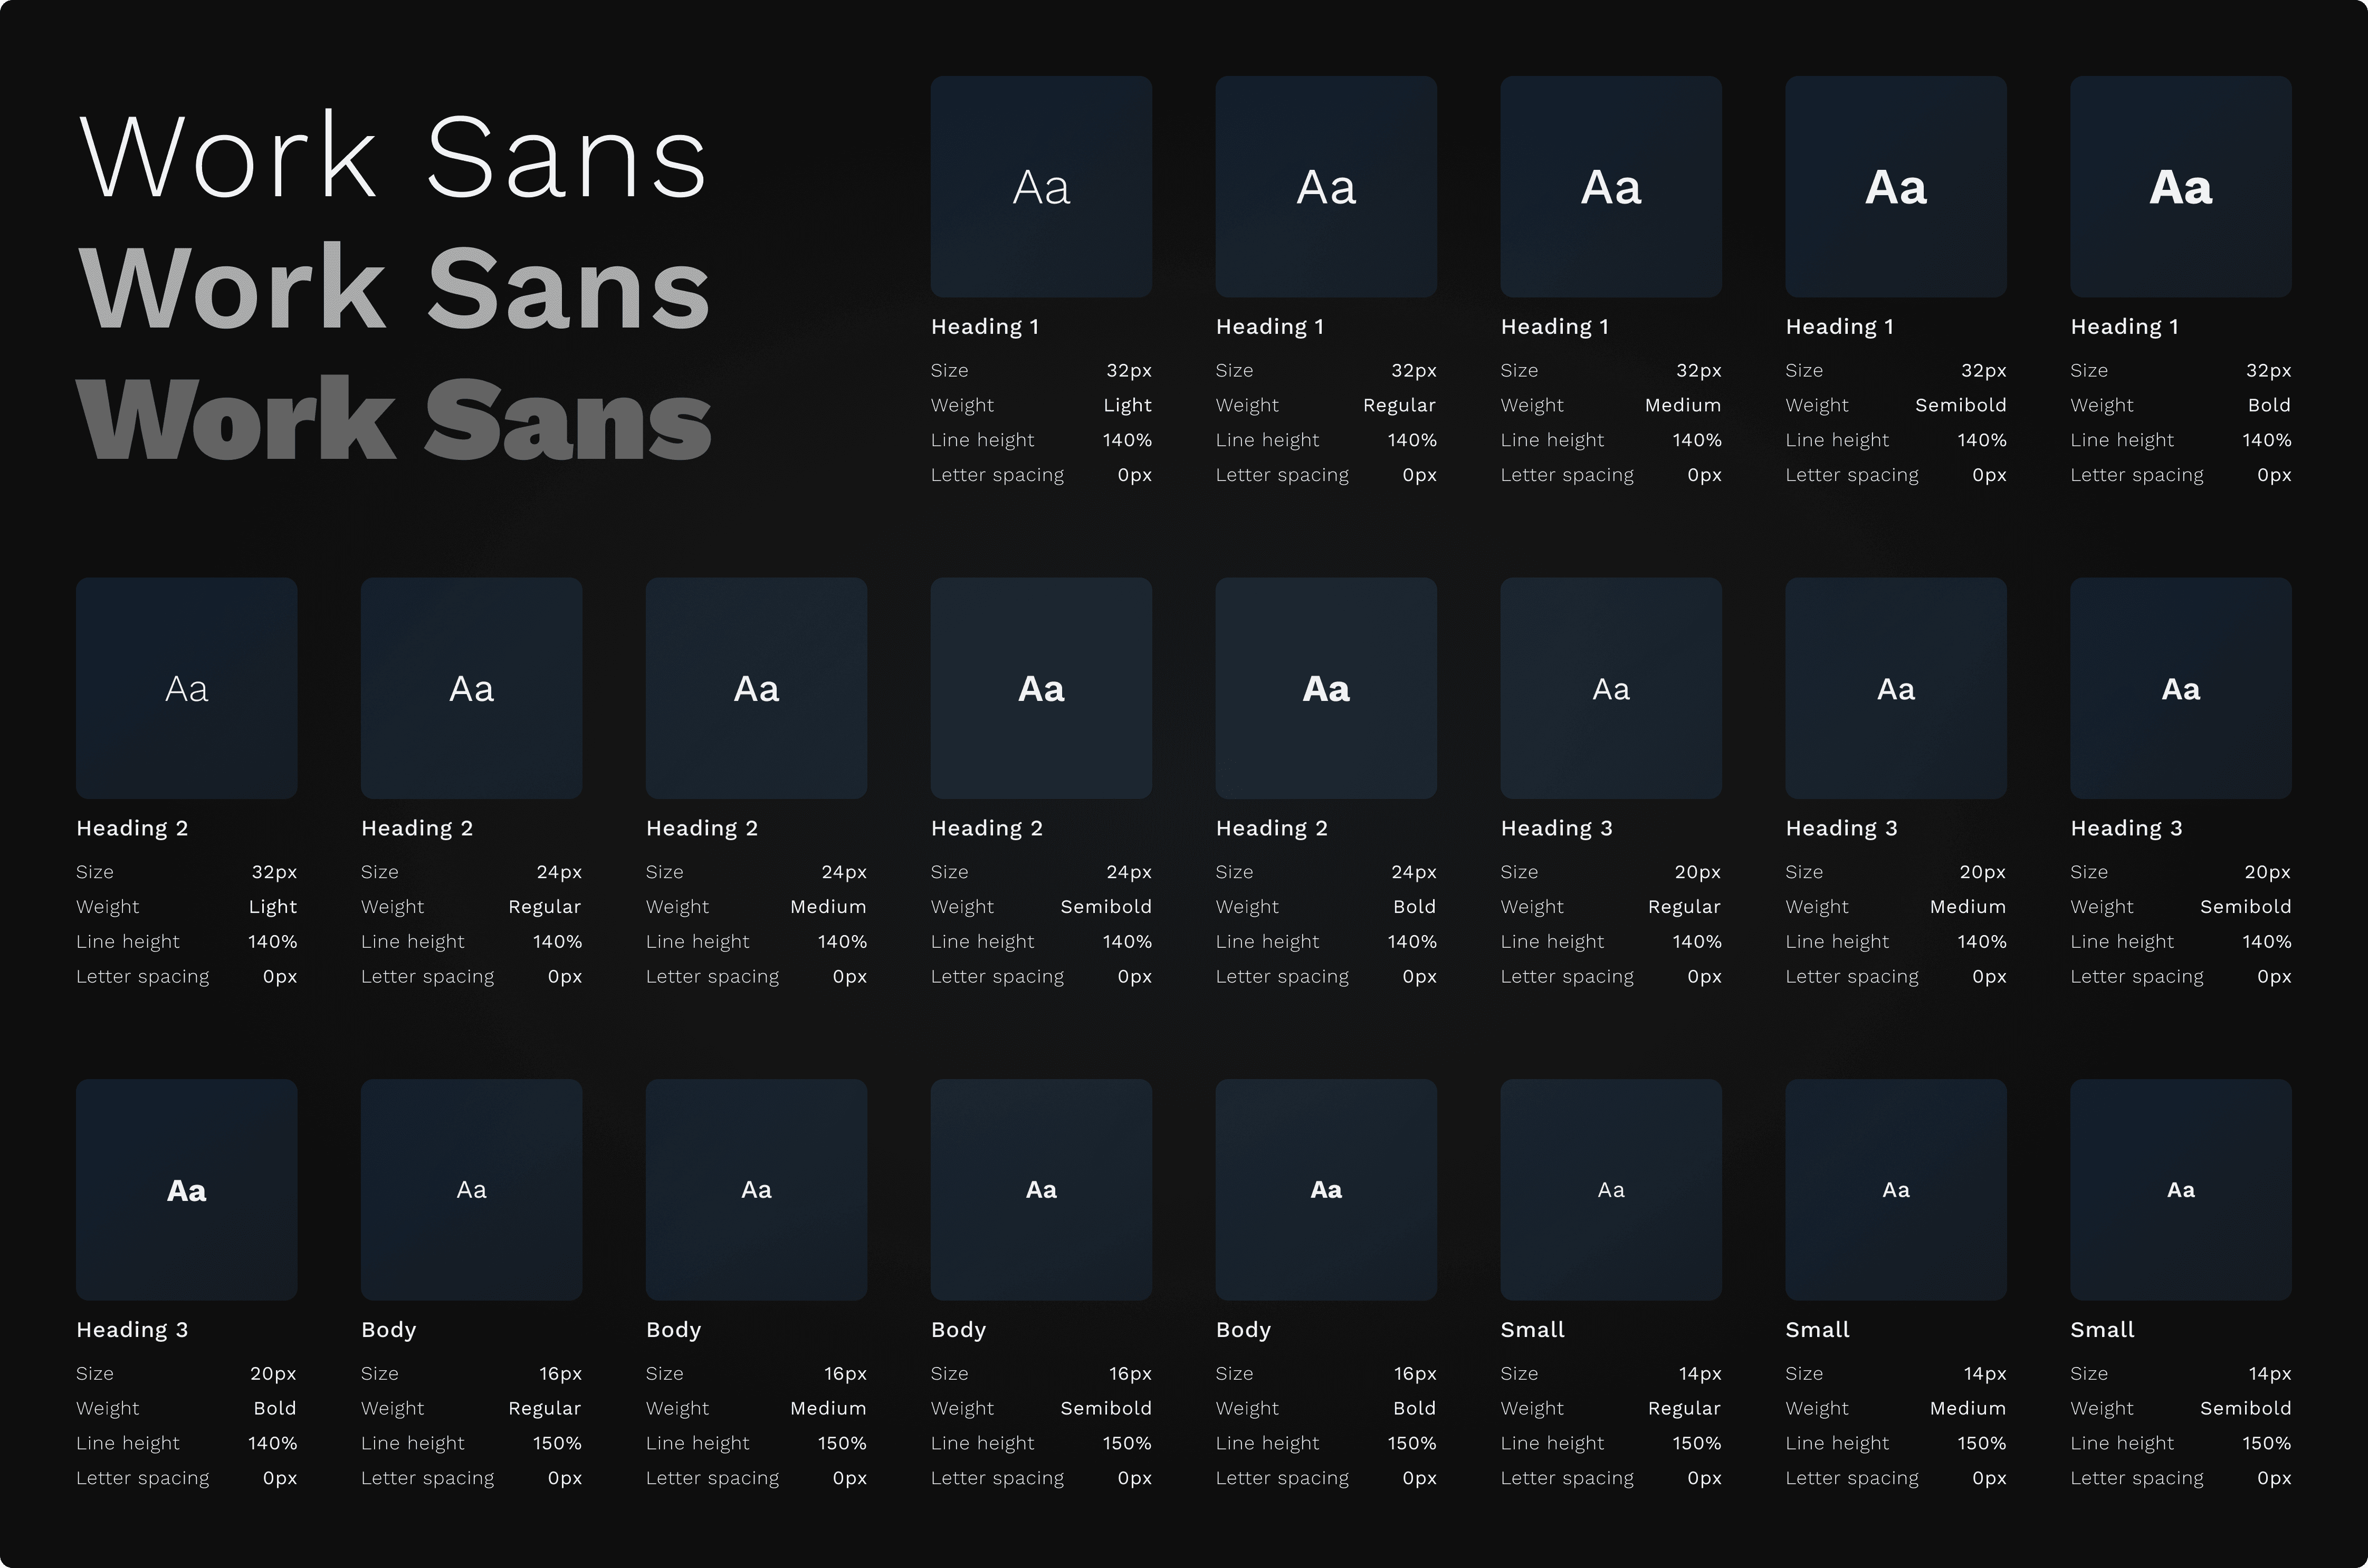Select the Heading 2 Bold Aa tile

coord(1325,688)
